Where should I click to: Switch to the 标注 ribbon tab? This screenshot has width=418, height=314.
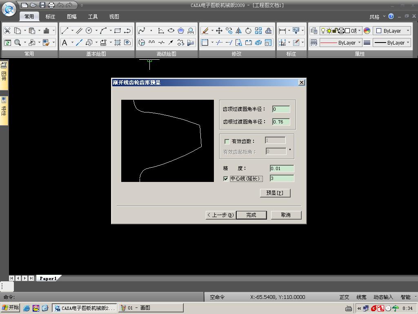point(50,16)
